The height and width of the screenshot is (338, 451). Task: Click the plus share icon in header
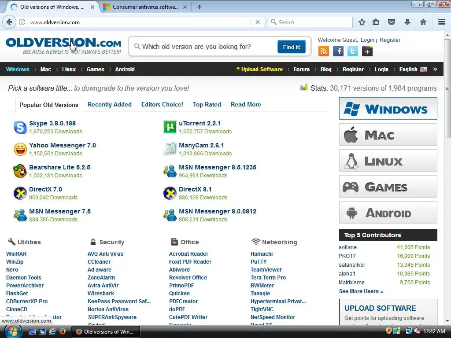tap(367, 51)
